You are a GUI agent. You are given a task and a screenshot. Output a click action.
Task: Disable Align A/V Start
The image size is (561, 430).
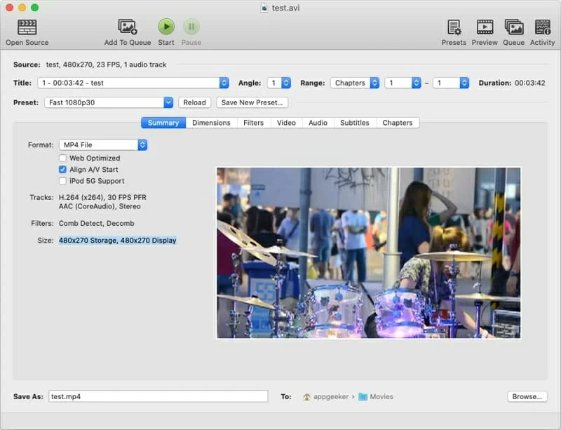[x=62, y=169]
